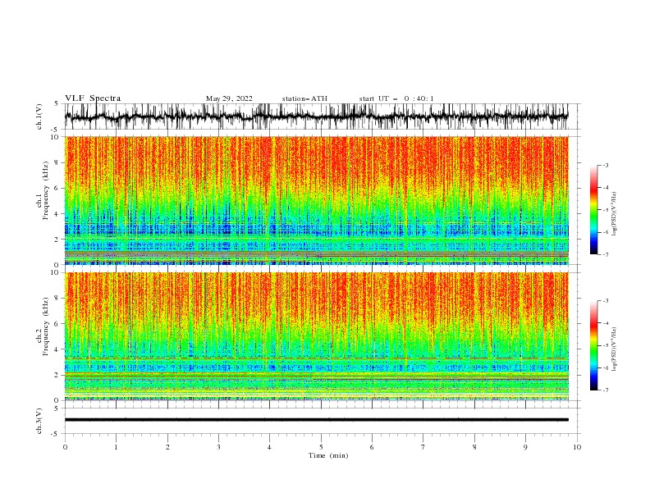Click the ch.2 spectrogram panel

(317, 336)
